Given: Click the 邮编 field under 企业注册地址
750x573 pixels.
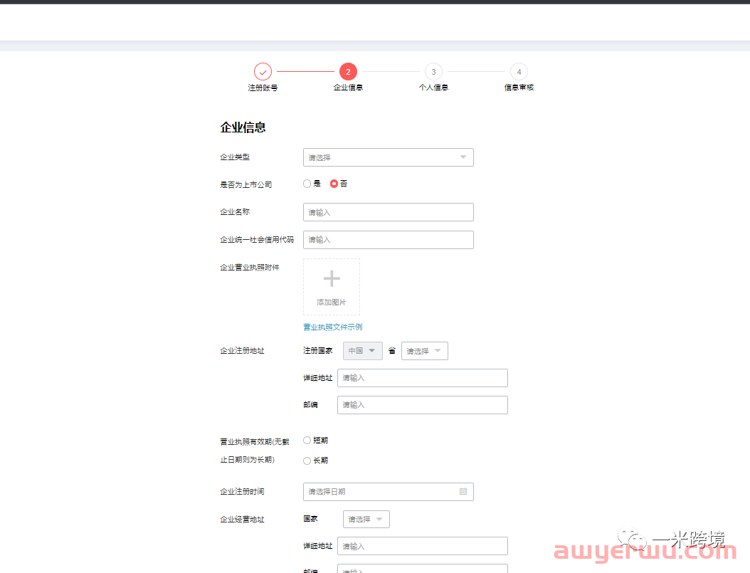Looking at the screenshot, I should click(x=422, y=405).
